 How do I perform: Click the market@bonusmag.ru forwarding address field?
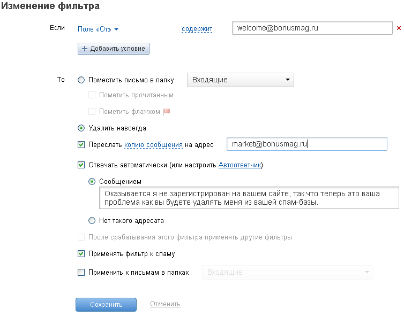click(306, 144)
